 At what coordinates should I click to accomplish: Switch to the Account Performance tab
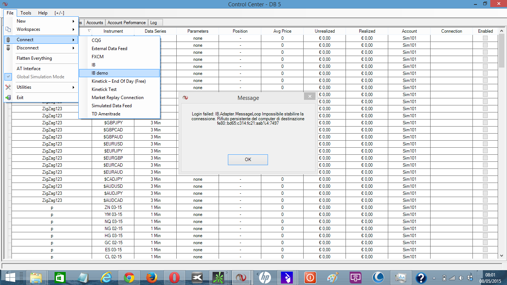tap(127, 23)
